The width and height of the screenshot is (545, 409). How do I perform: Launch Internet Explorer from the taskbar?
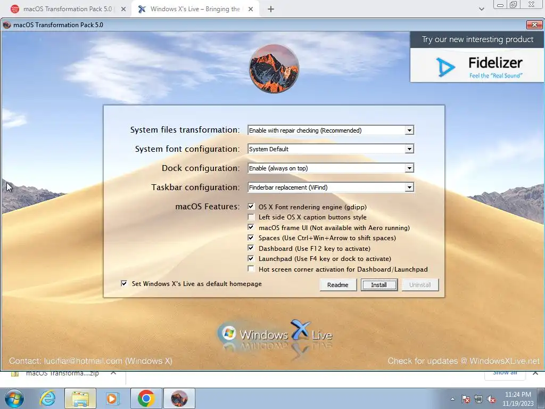(47, 398)
